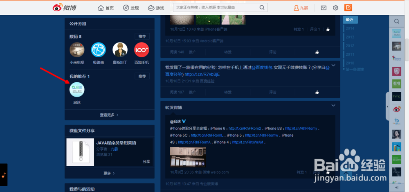Open iPhone 6 link http://t.cn/RhFRom2
Screen dimensions: 409x192
[x=245, y=128]
